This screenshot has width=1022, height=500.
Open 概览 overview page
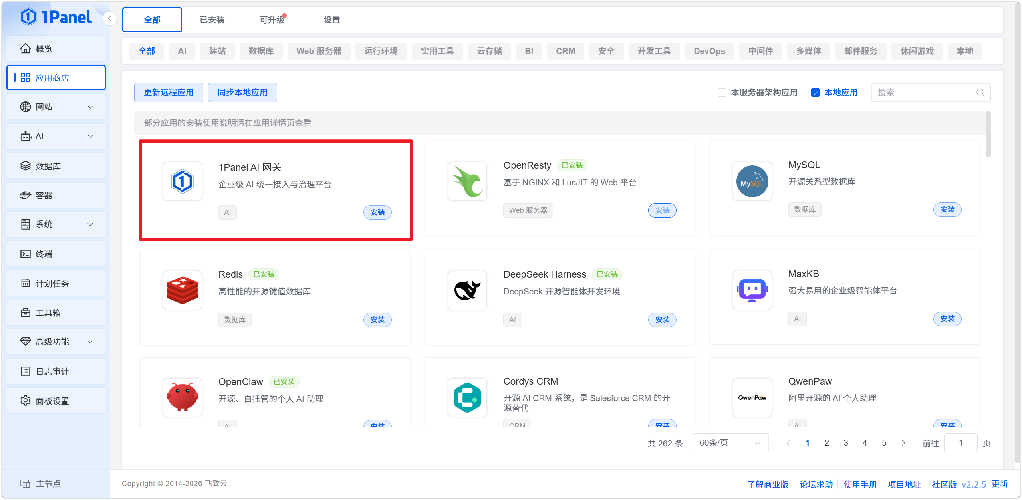click(56, 49)
